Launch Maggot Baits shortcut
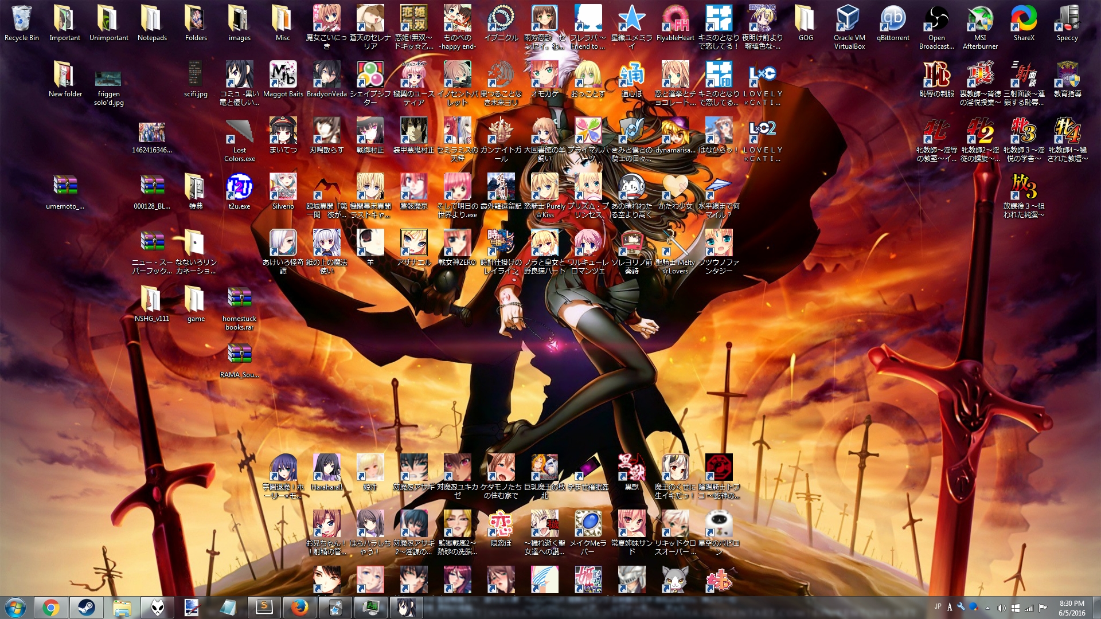The height and width of the screenshot is (619, 1101). pyautogui.click(x=283, y=79)
